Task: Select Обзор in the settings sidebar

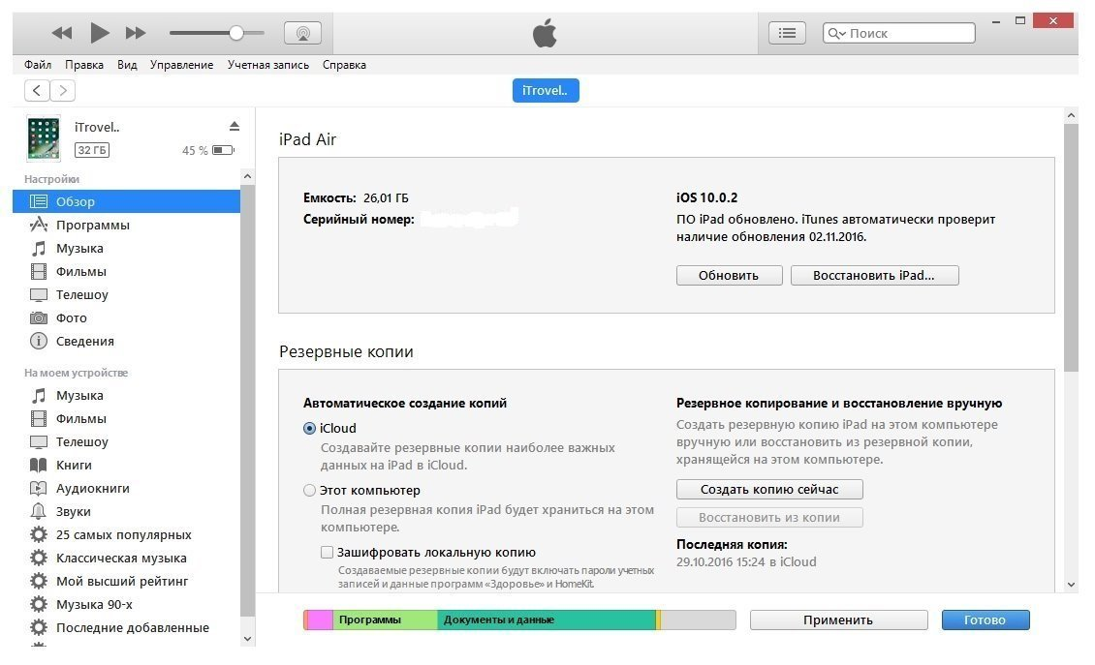Action: 126,201
